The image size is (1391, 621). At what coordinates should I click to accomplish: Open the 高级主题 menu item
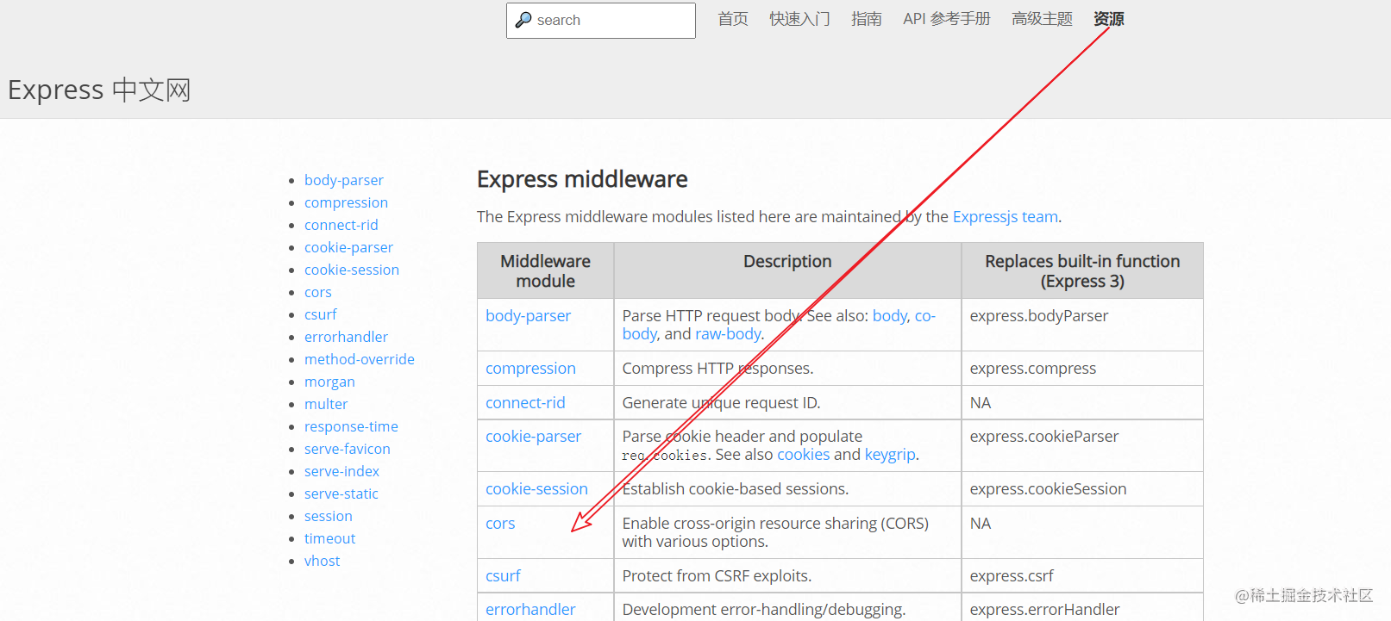(x=1042, y=19)
